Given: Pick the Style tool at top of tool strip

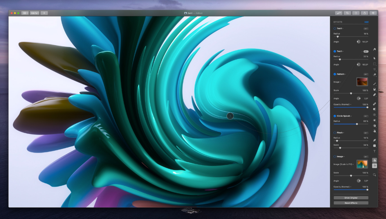Looking at the screenshot, I should tap(374, 49).
